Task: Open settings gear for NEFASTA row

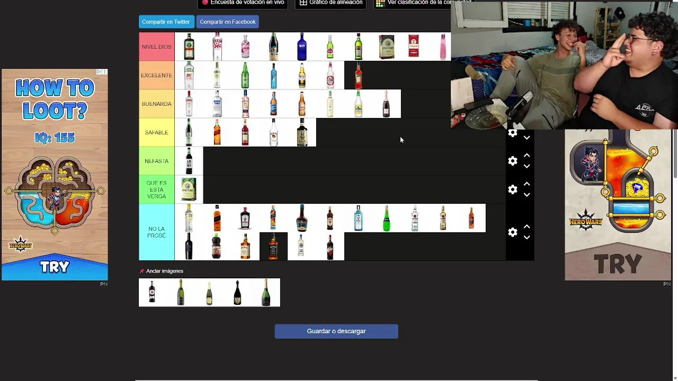Action: tap(512, 161)
